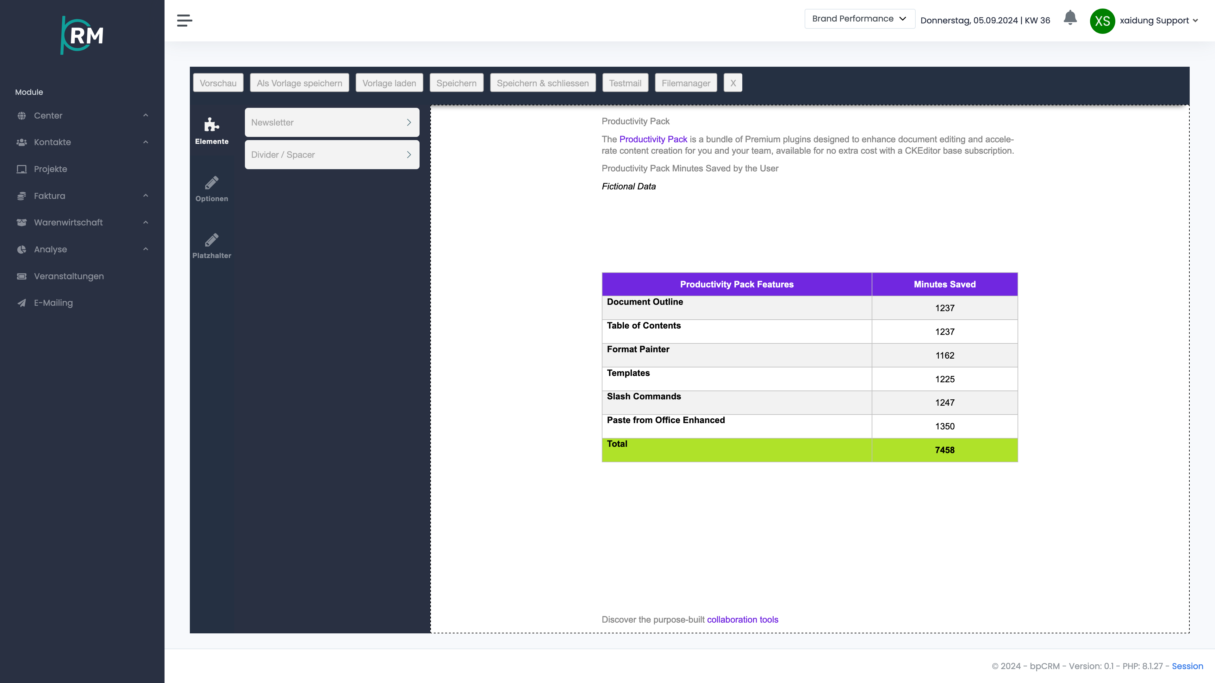
Task: Click the Total row label
Action: 617,444
